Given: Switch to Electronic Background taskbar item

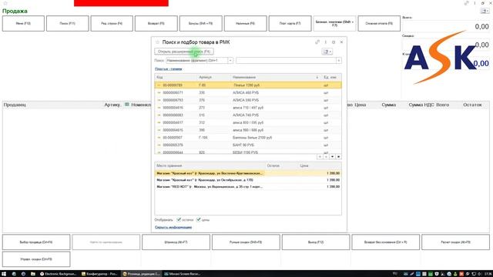Looking at the screenshot, I should pos(59,274).
